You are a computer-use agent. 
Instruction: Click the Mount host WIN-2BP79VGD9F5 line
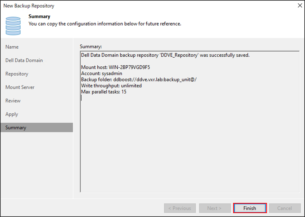(x=115, y=67)
